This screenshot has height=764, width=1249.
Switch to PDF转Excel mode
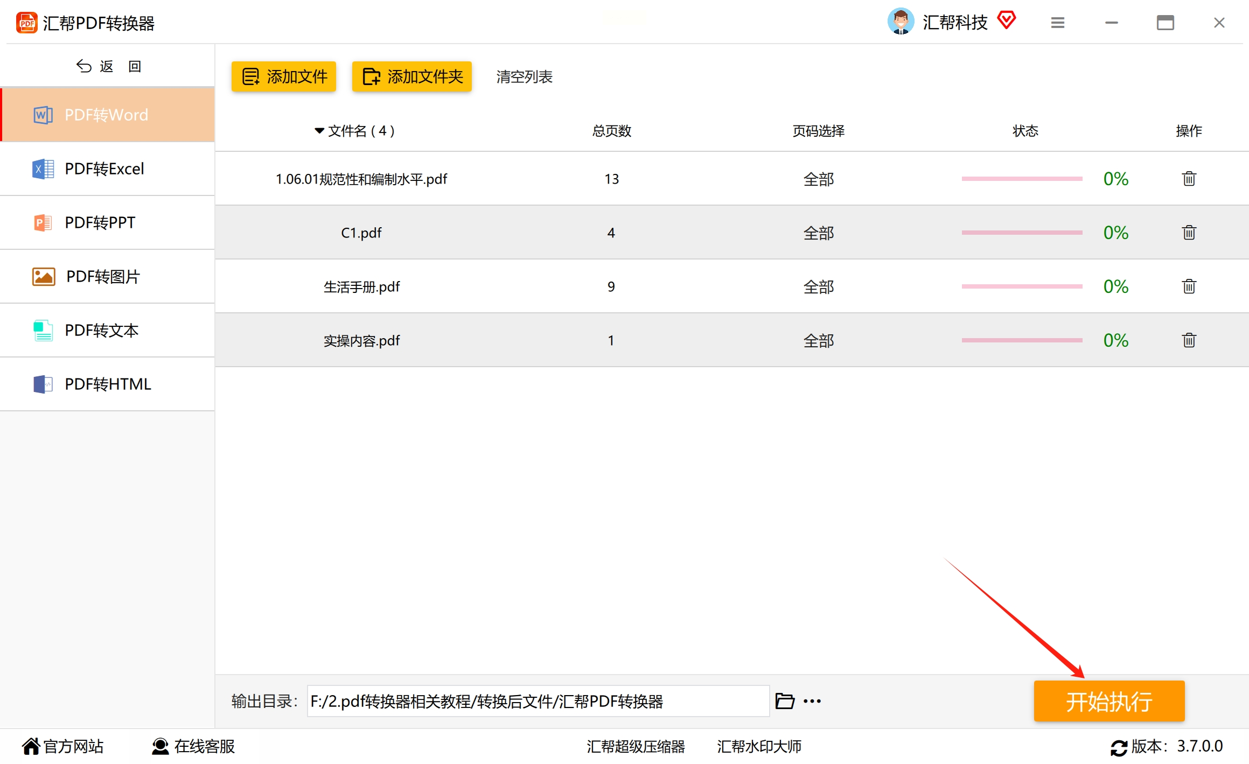click(104, 169)
